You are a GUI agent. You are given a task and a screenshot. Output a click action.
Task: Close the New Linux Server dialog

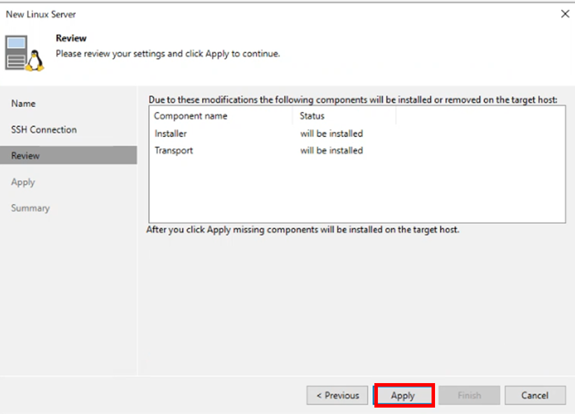[565, 14]
